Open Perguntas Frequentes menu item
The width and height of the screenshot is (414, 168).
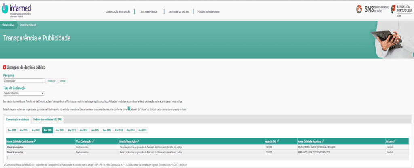click(x=209, y=12)
